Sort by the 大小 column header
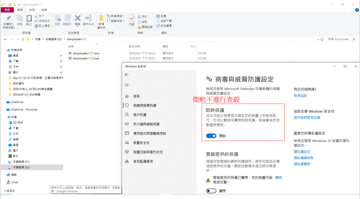 (x=193, y=46)
